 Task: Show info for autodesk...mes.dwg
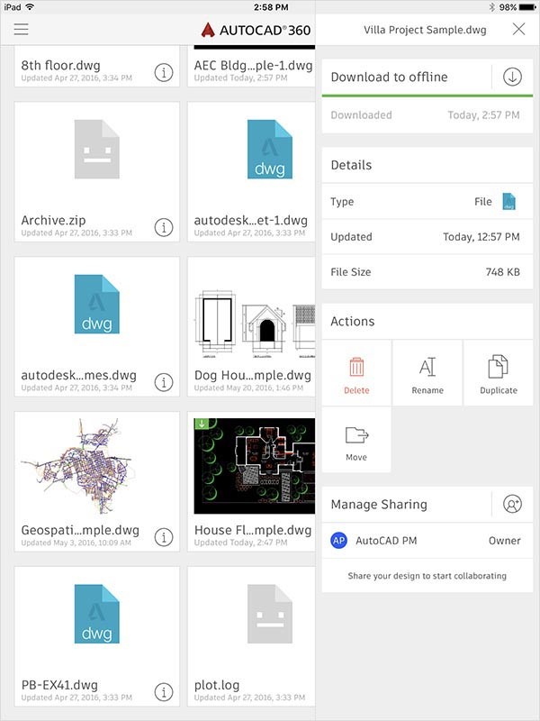pos(164,382)
